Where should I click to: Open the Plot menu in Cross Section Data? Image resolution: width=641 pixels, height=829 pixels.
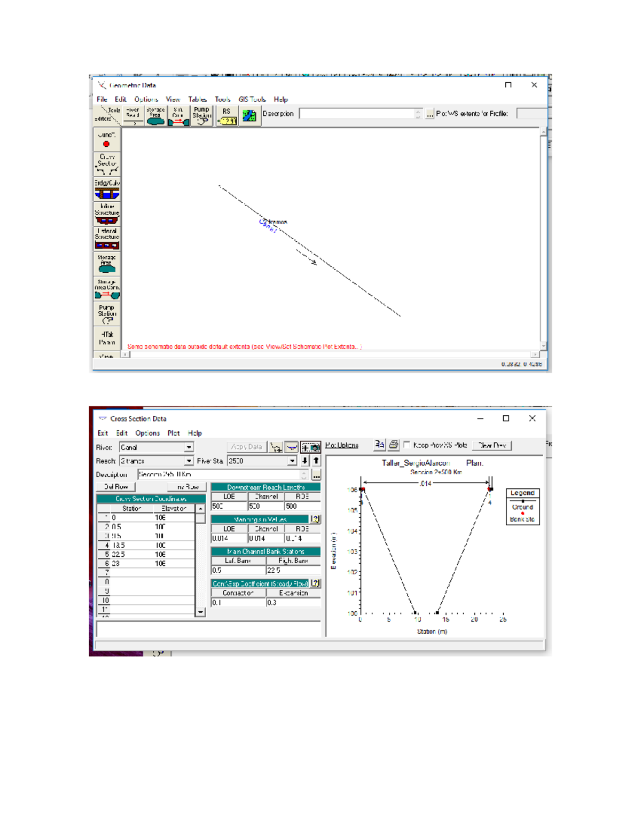(173, 433)
